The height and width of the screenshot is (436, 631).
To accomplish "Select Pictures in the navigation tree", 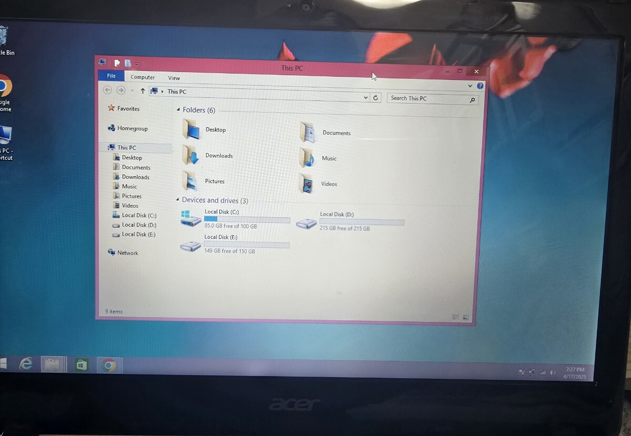I will point(131,196).
